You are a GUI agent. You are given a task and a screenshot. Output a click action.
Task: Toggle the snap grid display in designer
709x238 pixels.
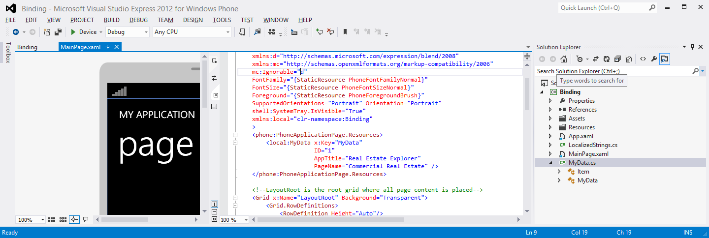tap(53, 219)
